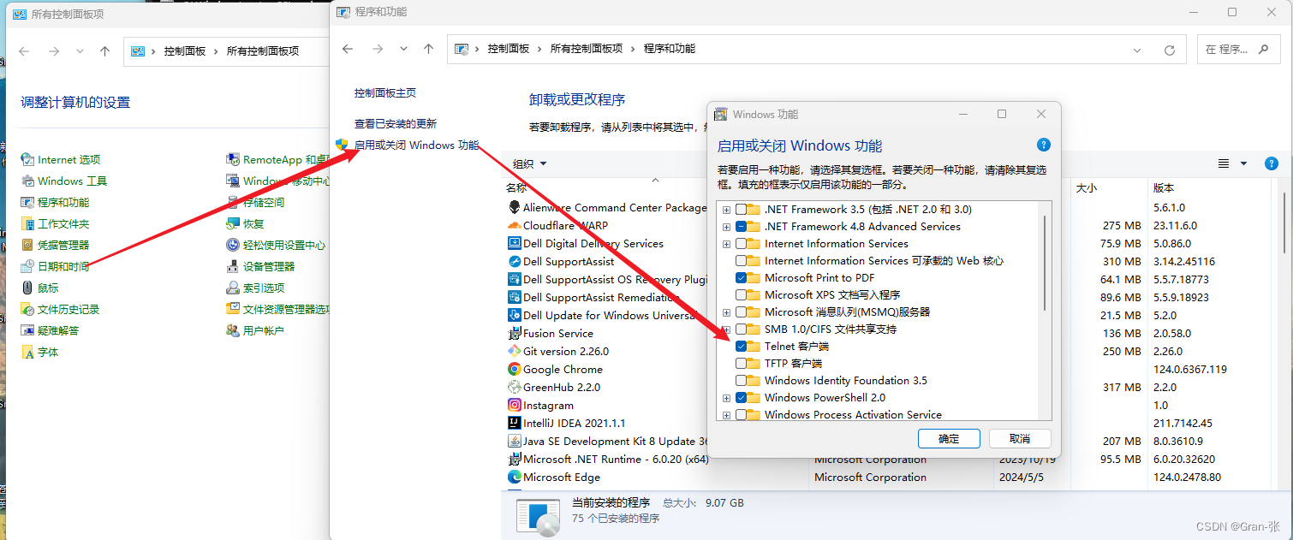Click the Git version 2.26.0 icon
Screen dimensions: 1293x540
pyautogui.click(x=515, y=351)
